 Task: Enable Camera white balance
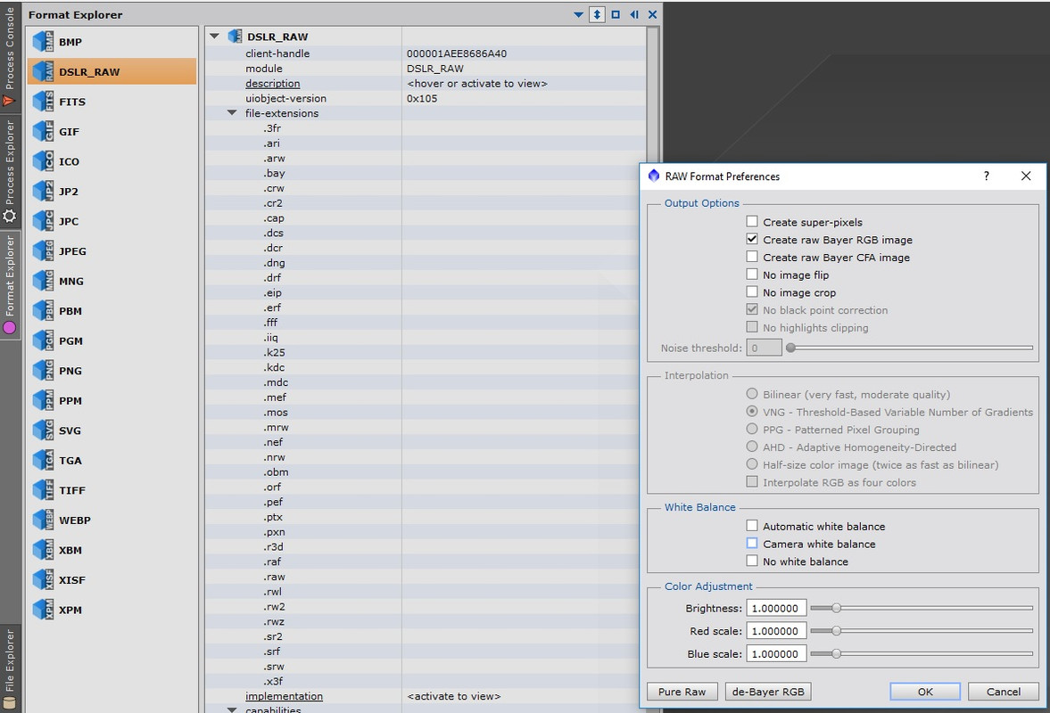[x=752, y=543]
